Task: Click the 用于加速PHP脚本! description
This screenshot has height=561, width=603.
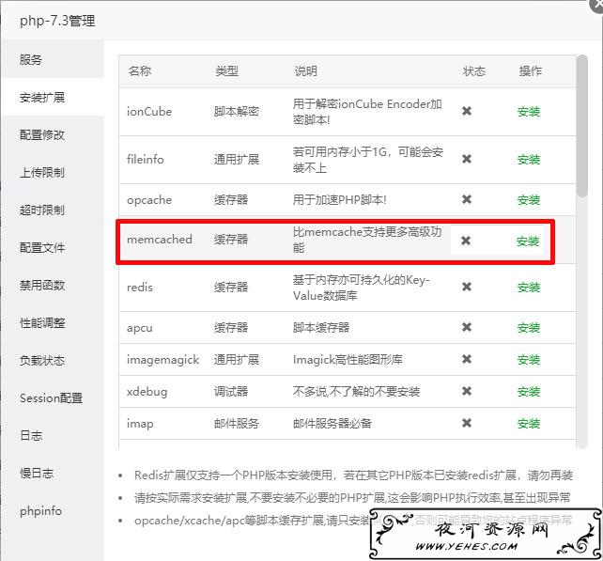Action: [340, 200]
